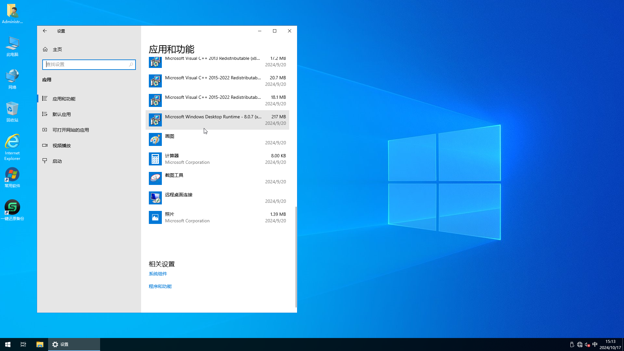624x351 pixels.
Task: Select the 可打开网站的应用 sidebar icon
Action: [x=45, y=130]
